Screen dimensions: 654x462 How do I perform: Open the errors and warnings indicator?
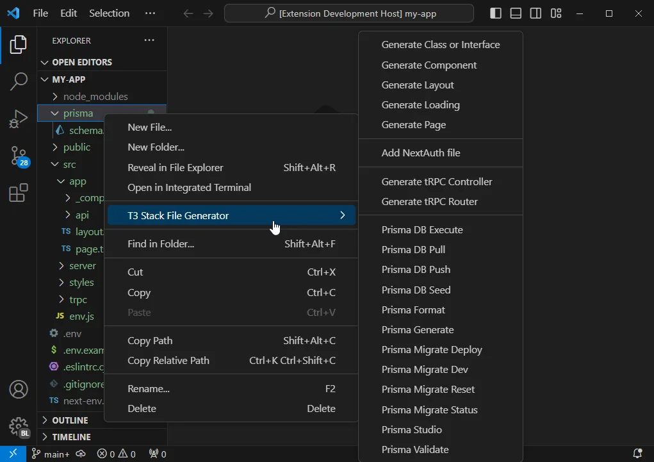tap(116, 454)
